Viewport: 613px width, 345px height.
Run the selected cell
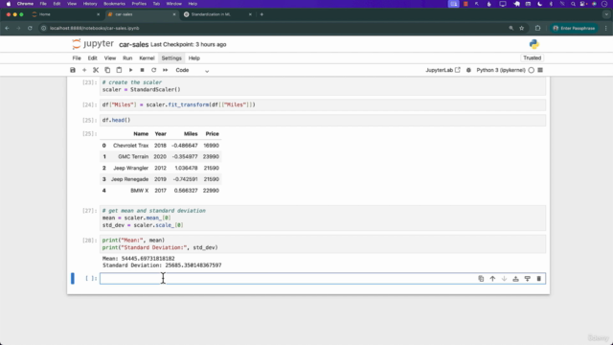coord(130,70)
